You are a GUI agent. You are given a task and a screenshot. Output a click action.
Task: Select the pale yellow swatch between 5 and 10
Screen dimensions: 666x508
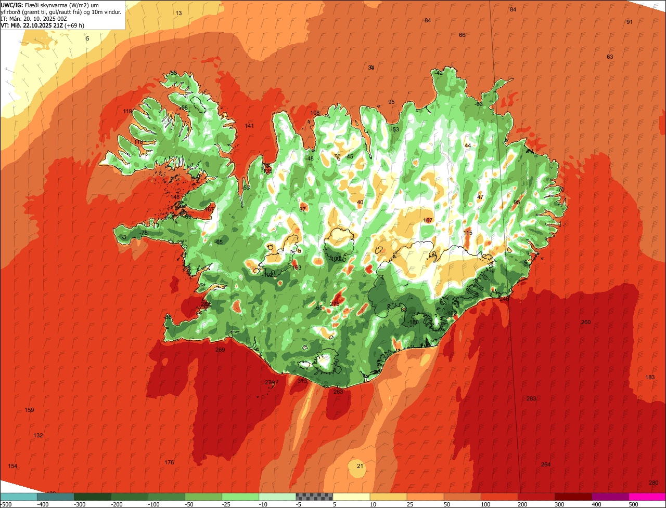(351, 497)
